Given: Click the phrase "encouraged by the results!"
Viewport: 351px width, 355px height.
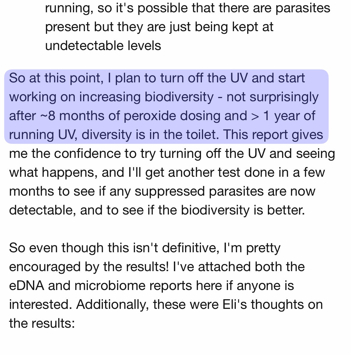Looking at the screenshot, I should pos(89,267).
